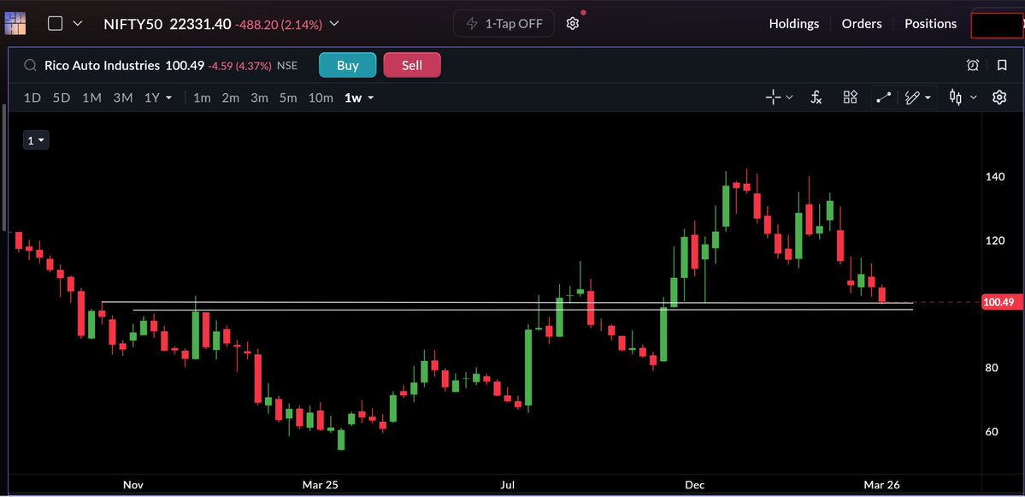This screenshot has width=1025, height=497.
Task: Select the trend line drawing tool
Action: 884,98
